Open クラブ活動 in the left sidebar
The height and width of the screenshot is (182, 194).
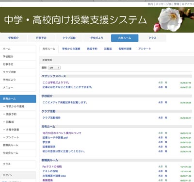pos(18,72)
